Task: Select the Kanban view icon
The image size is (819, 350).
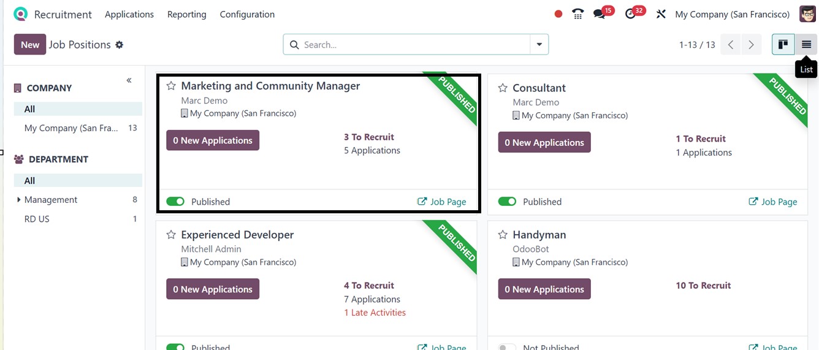Action: pos(783,45)
